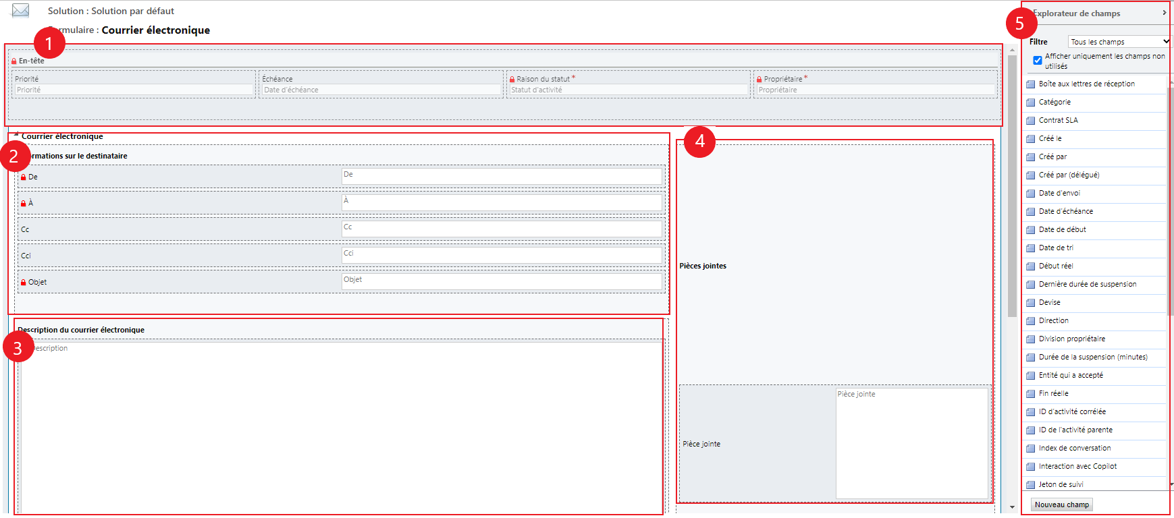Click the field icon beside Date d'envoi
Viewport: 1174px width, 518px height.
tap(1030, 194)
